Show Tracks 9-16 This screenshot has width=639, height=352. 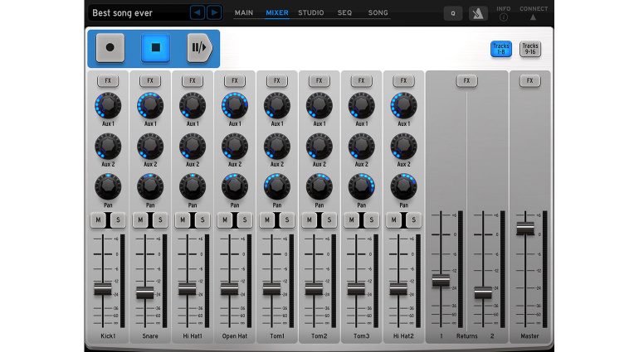point(529,49)
